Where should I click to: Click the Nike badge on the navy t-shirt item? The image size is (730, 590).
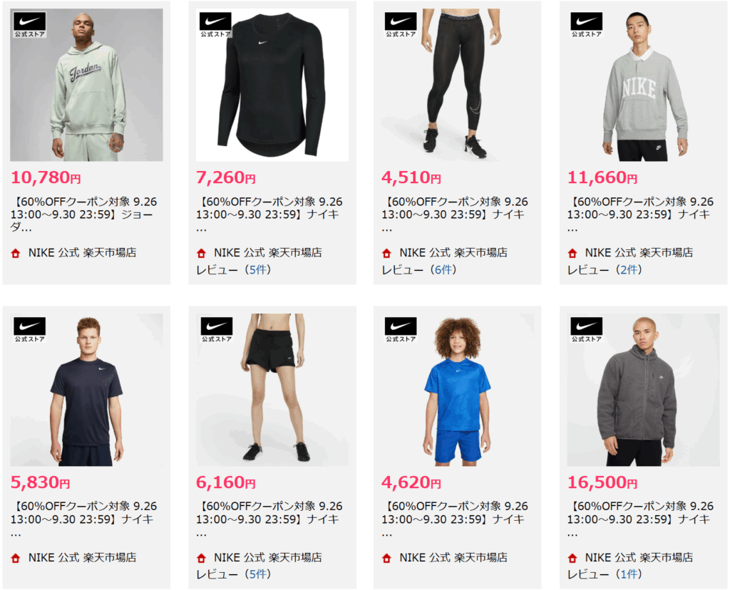(x=30, y=330)
